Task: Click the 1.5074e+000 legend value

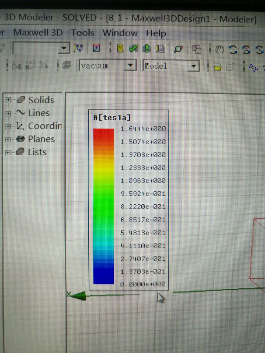Action: 143,142
